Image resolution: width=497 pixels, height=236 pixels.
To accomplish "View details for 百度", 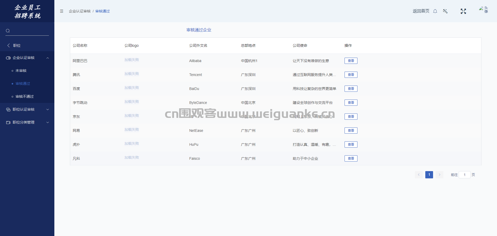I will pos(351,89).
